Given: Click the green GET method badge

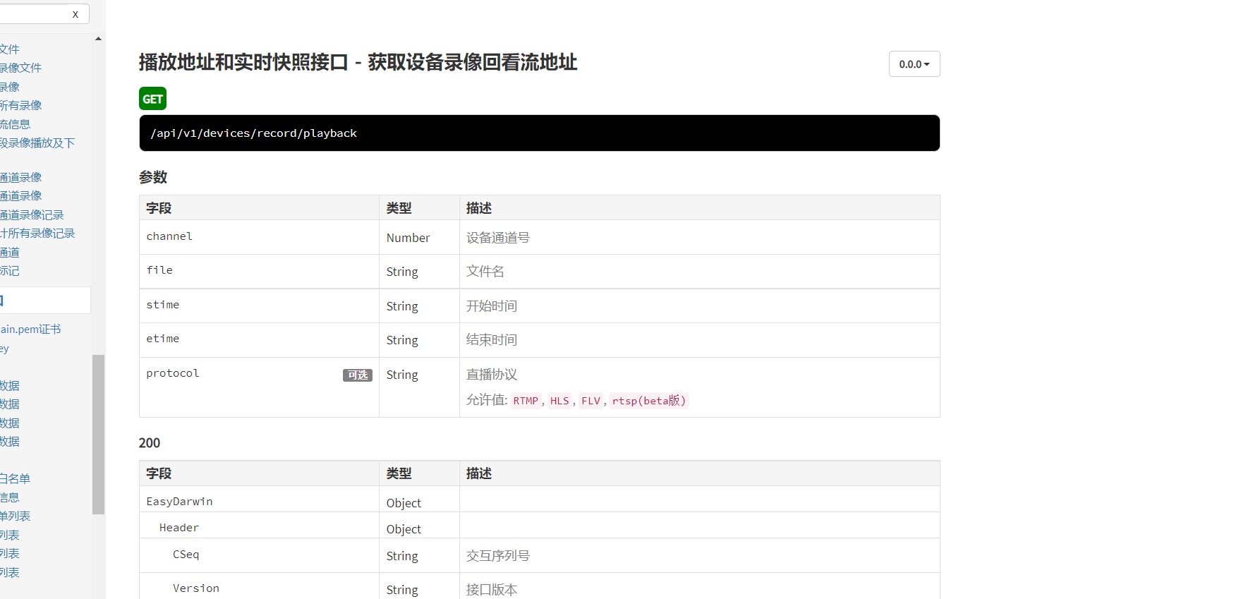Looking at the screenshot, I should point(152,99).
